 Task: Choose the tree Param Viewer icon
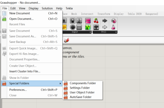(96, 27)
